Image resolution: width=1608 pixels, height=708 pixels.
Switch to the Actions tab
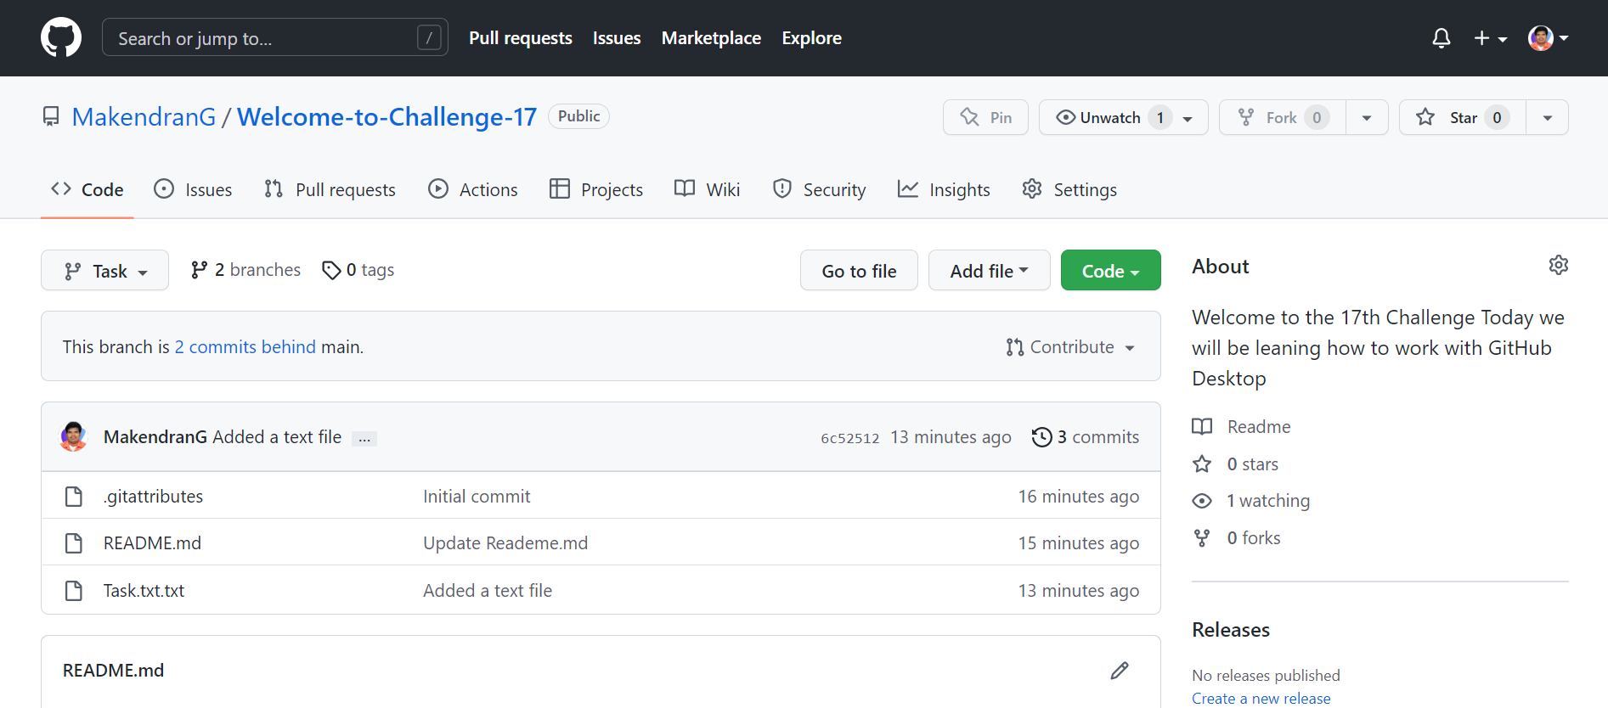coord(473,189)
